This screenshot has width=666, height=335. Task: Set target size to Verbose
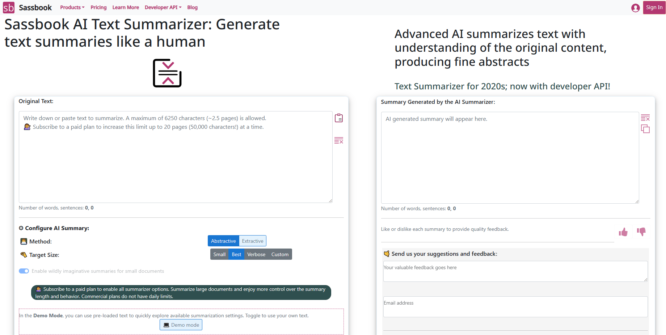(256, 255)
